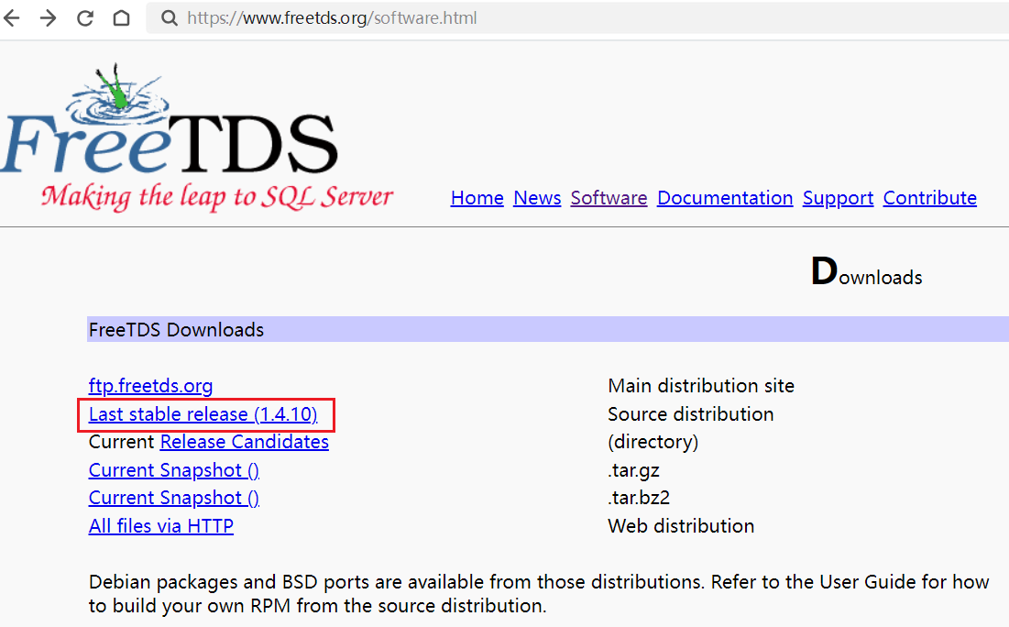The width and height of the screenshot is (1009, 627).
Task: Click the Source distribution text
Action: (690, 414)
